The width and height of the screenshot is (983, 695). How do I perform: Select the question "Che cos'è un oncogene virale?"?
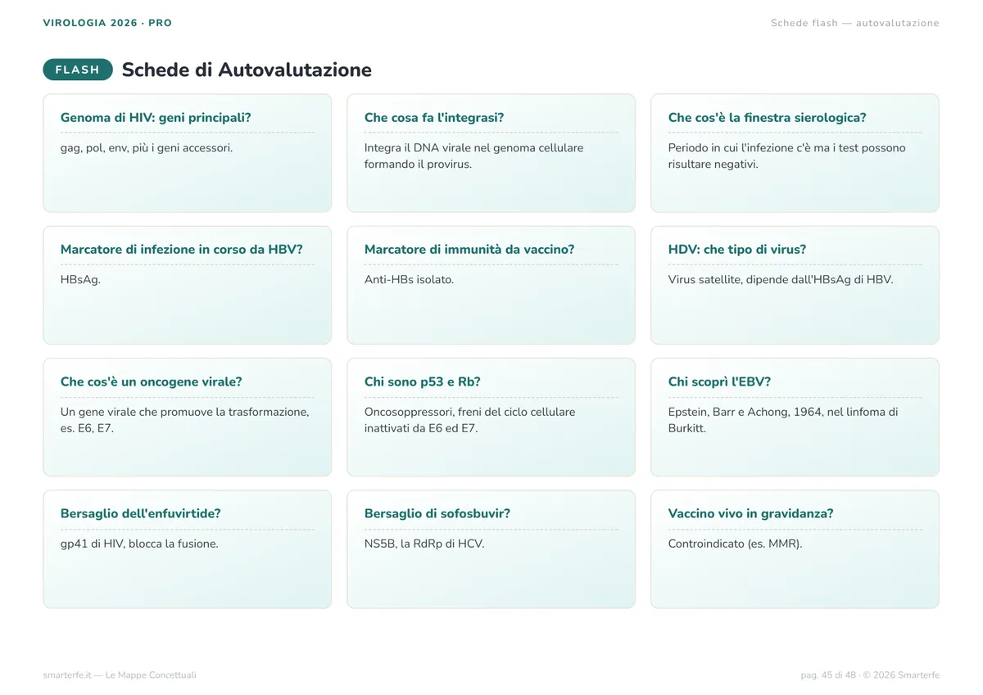click(x=152, y=381)
